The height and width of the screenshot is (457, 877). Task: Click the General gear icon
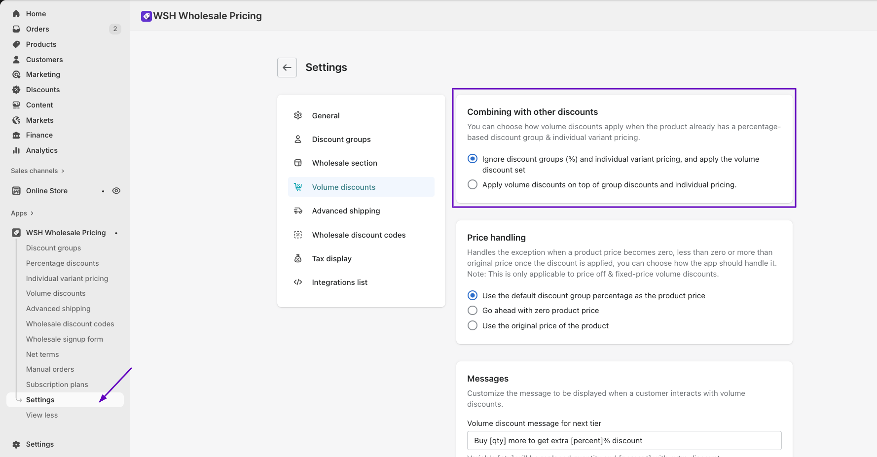pyautogui.click(x=298, y=115)
